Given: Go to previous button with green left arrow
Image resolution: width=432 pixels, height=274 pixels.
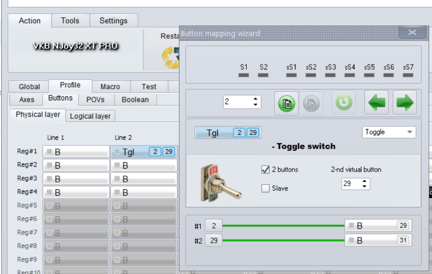Looking at the screenshot, I should click(376, 102).
